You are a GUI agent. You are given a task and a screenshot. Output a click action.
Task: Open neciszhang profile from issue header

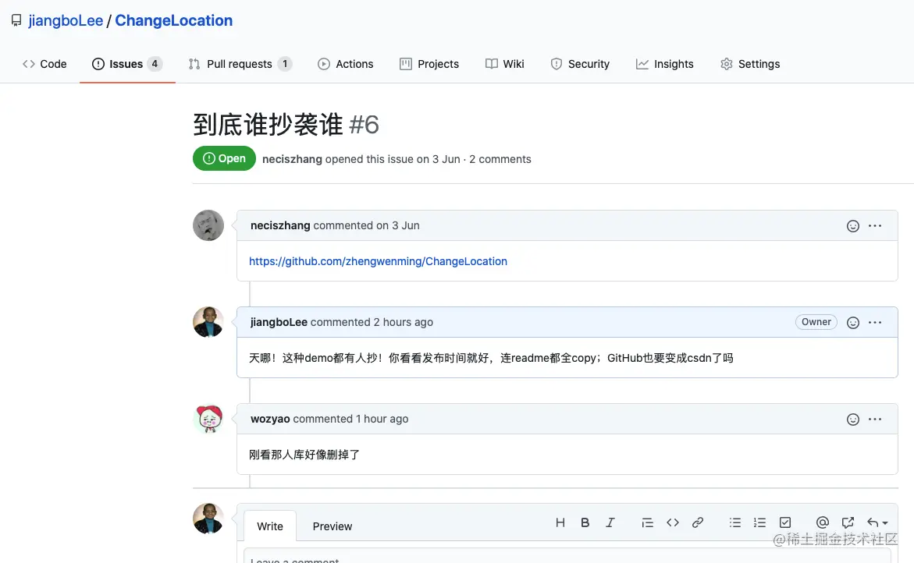[292, 159]
